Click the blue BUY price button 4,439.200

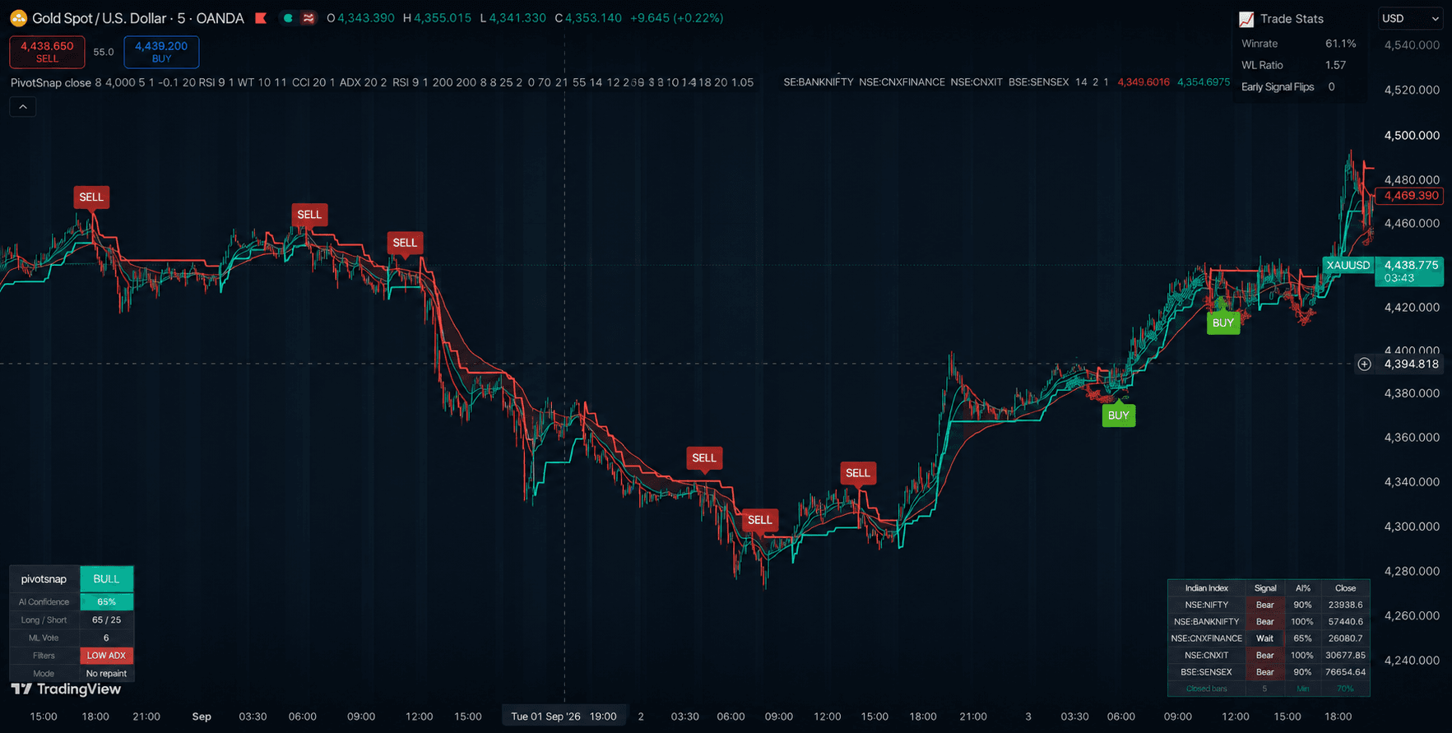161,52
